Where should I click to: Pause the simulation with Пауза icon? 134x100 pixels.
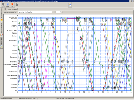(x=8, y=5)
